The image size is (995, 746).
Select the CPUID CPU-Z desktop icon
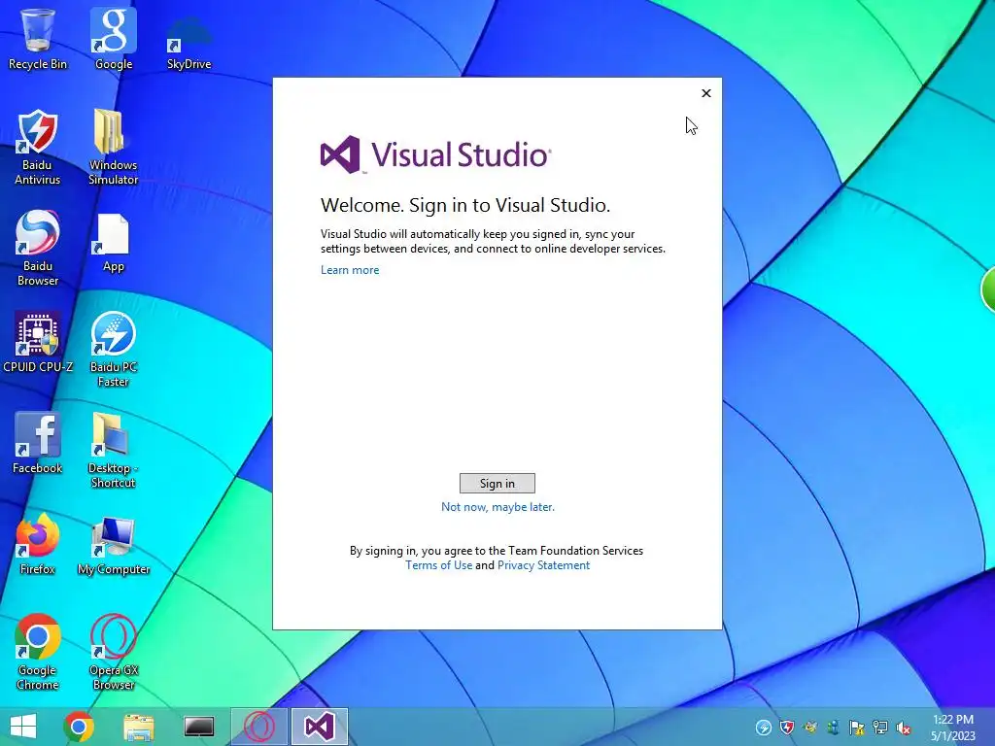click(x=38, y=342)
